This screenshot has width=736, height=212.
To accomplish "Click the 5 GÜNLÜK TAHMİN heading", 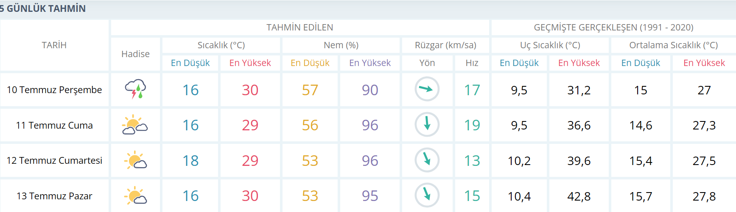I will click(43, 8).
